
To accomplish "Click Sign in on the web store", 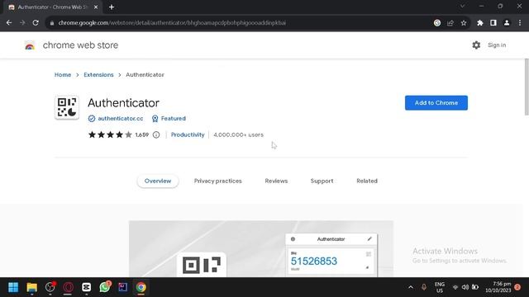I will [497, 45].
